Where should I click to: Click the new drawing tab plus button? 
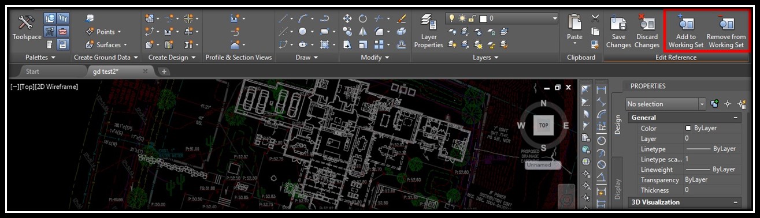click(165, 72)
